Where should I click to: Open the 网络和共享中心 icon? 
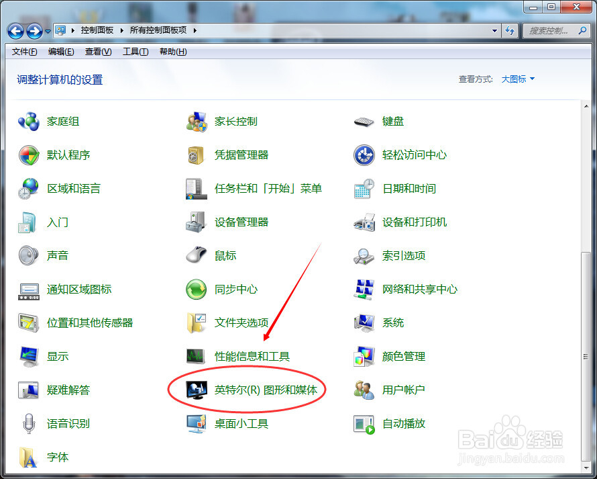point(364,290)
